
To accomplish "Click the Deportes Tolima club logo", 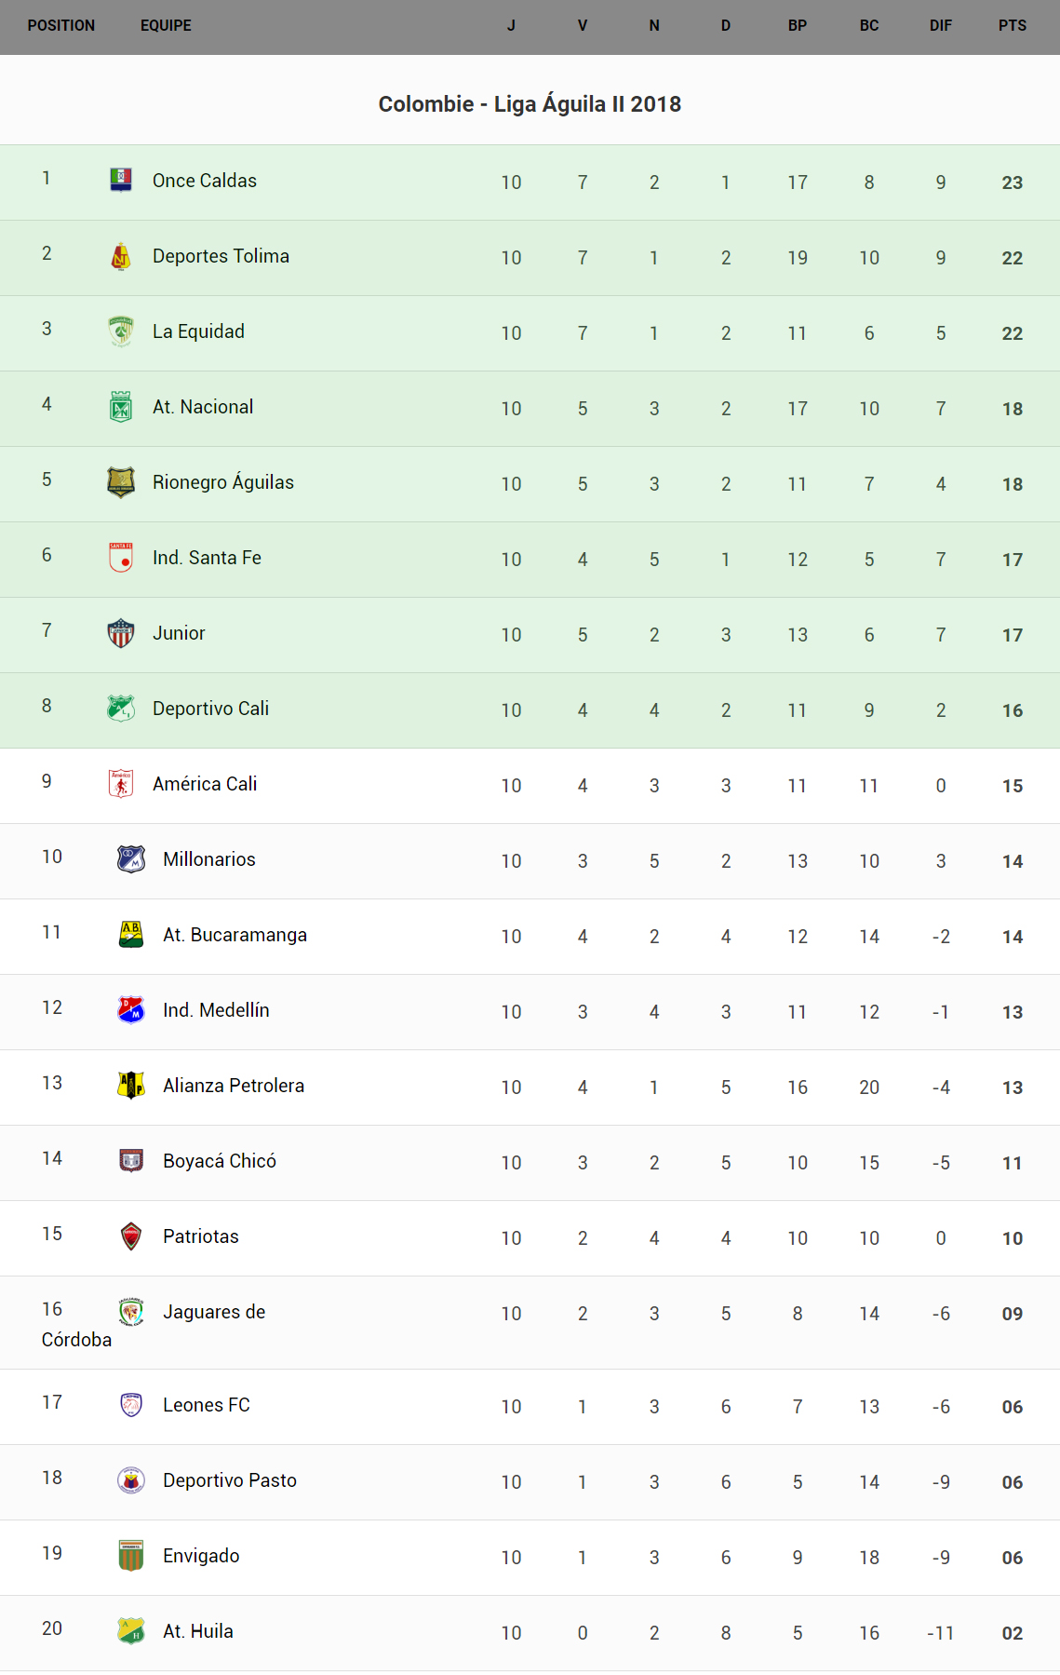I will click(121, 256).
